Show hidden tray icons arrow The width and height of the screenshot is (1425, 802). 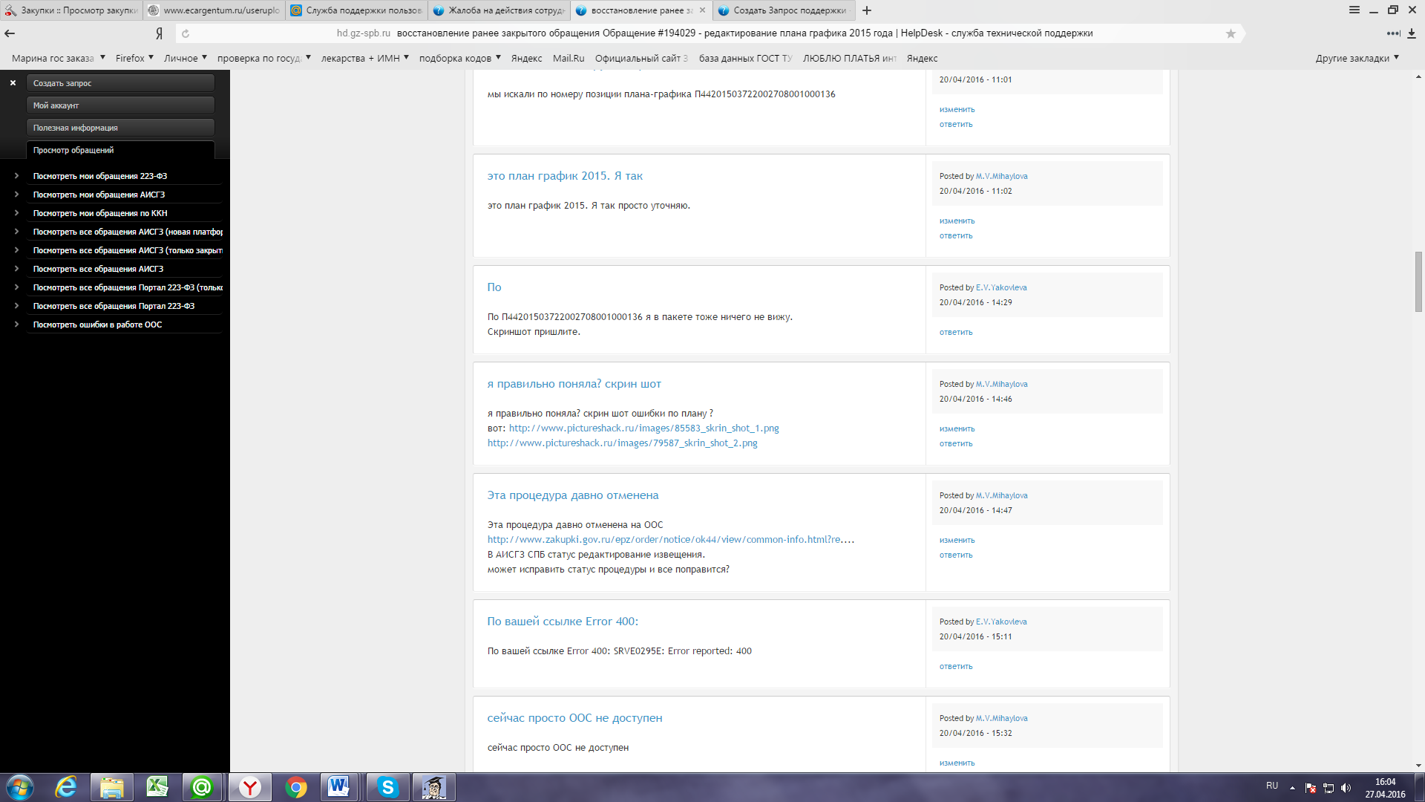[x=1292, y=788]
